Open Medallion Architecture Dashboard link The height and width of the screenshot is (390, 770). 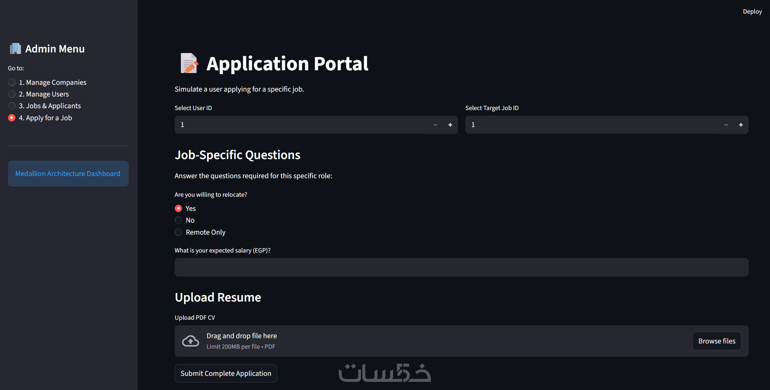[x=68, y=174]
